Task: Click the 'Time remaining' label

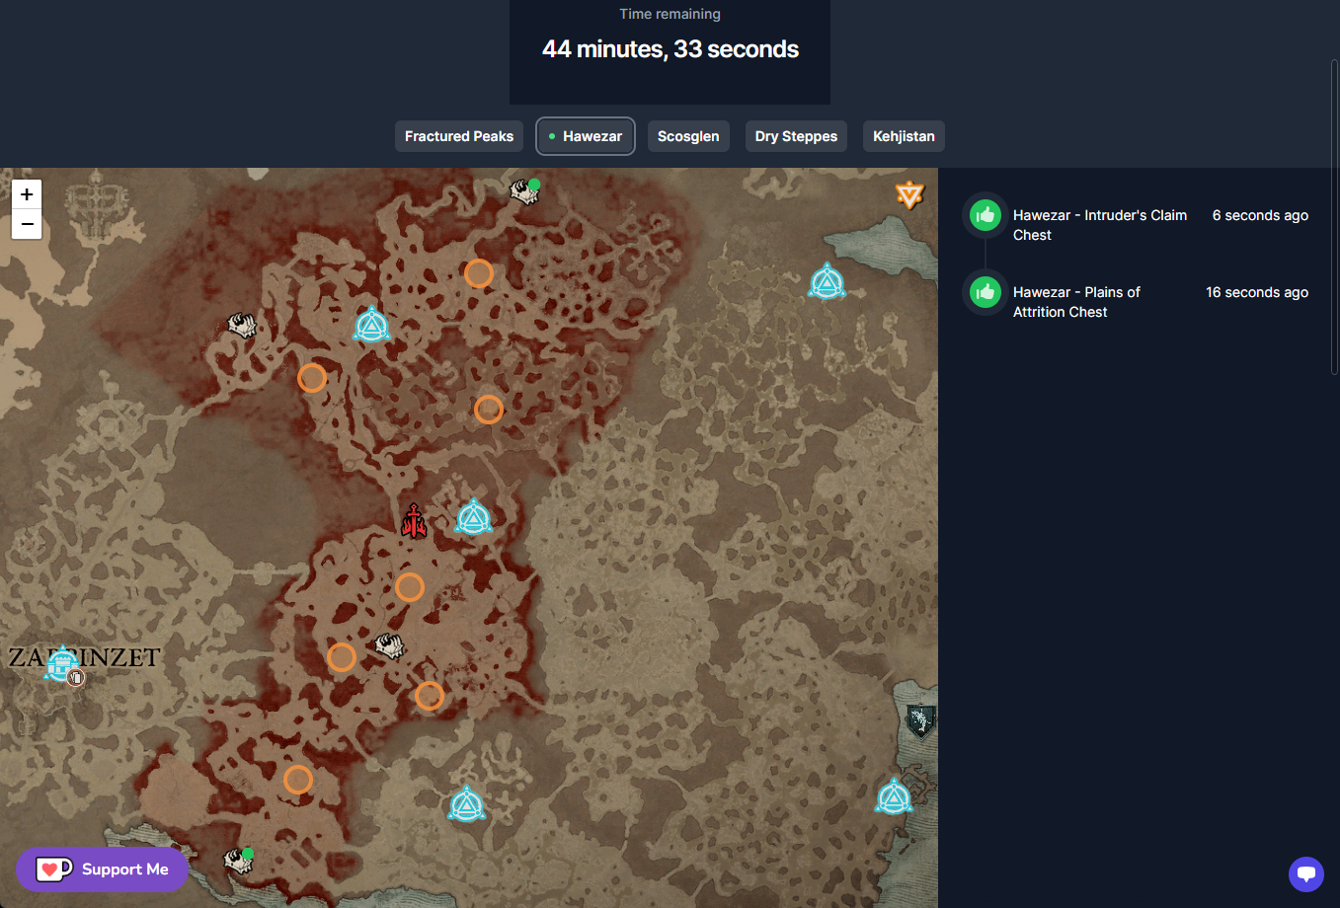Action: [x=670, y=14]
